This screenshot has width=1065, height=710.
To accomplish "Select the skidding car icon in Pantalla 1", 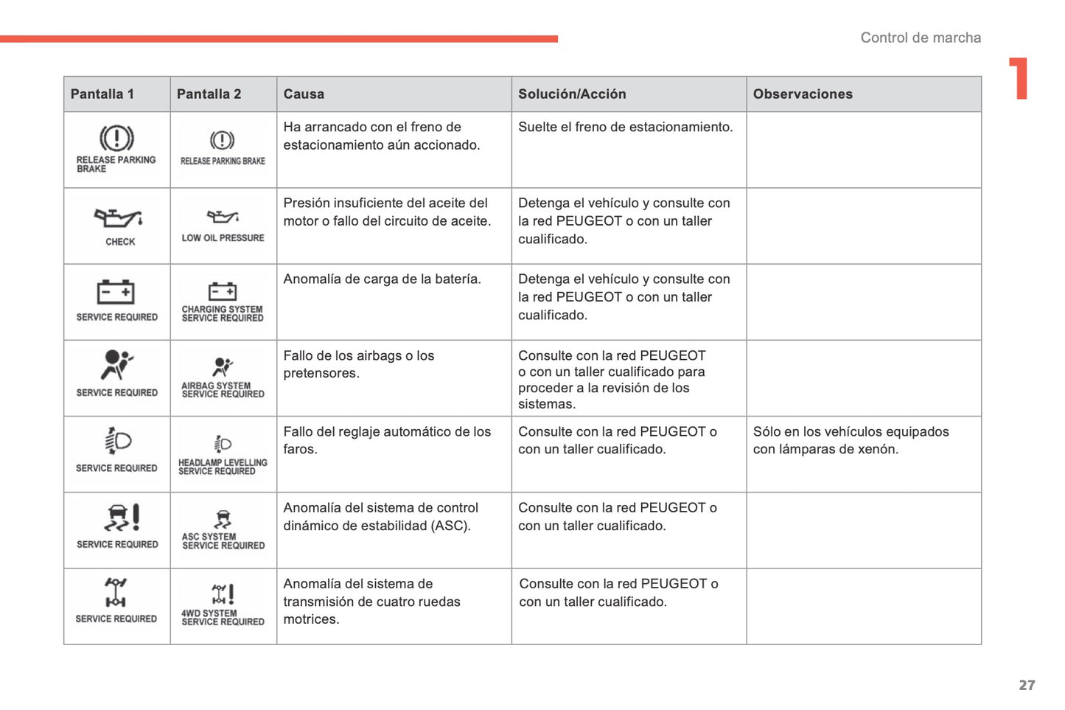I will click(x=122, y=518).
